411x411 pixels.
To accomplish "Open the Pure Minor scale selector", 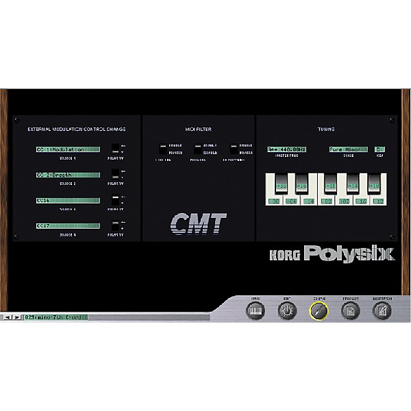I will point(348,149).
